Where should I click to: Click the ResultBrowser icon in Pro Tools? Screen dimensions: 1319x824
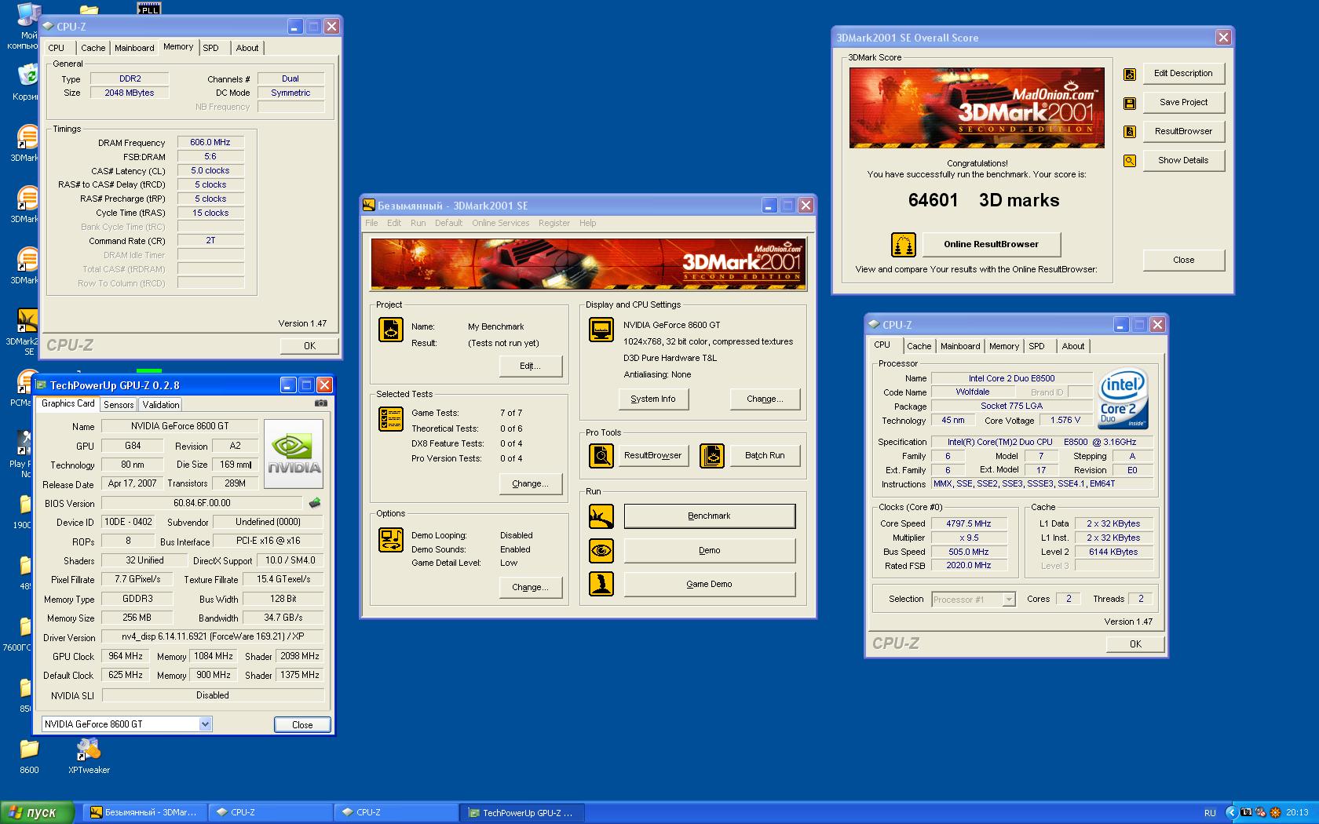click(x=601, y=456)
